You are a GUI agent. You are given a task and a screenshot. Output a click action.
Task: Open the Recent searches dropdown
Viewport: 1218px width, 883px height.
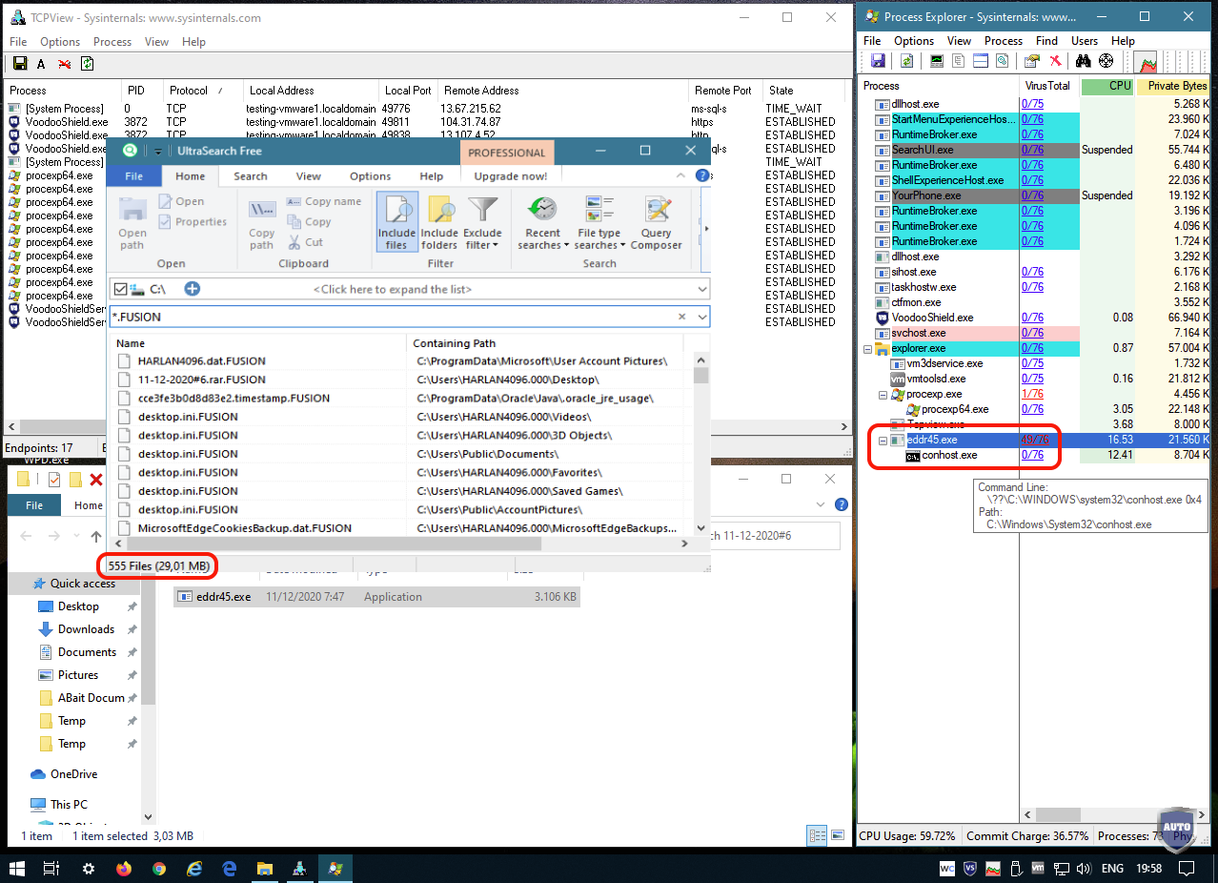pyautogui.click(x=542, y=224)
